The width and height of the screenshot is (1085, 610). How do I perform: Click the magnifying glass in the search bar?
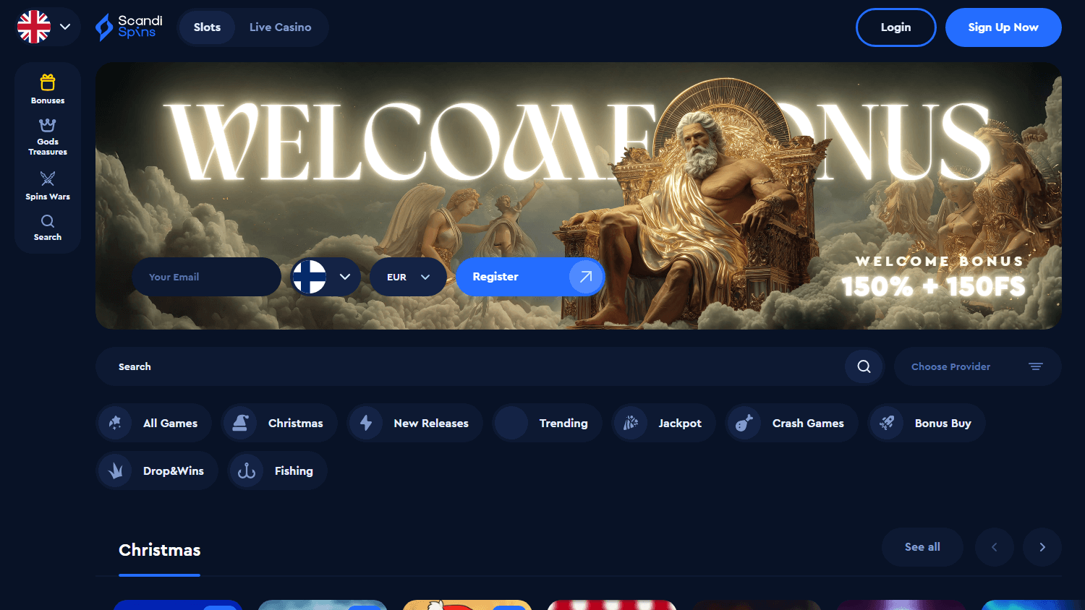[864, 366]
